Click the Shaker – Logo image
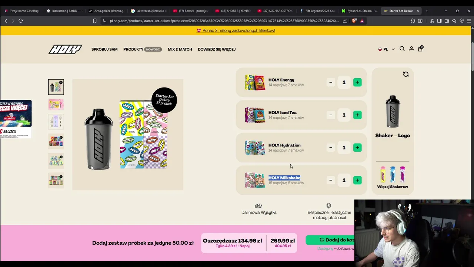The width and height of the screenshot is (474, 267). [393, 112]
